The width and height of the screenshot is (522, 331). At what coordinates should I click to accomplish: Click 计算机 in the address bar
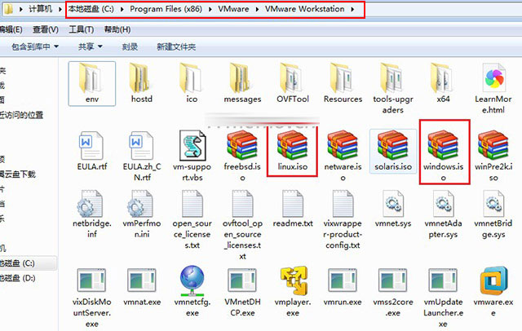coord(40,9)
